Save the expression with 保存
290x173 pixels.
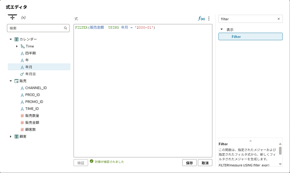pyautogui.click(x=189, y=163)
